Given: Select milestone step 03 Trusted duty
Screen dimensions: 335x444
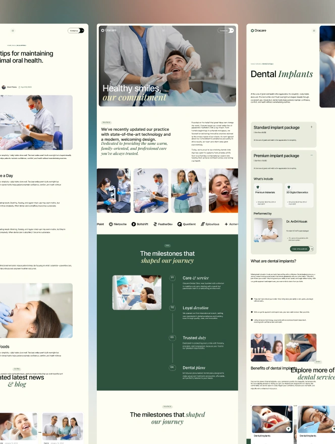Looking at the screenshot, I should tap(172, 338).
